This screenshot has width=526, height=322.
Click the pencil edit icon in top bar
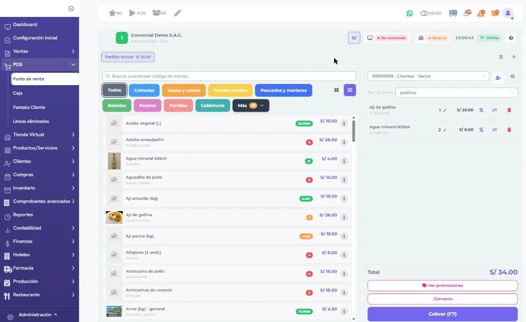tap(178, 13)
